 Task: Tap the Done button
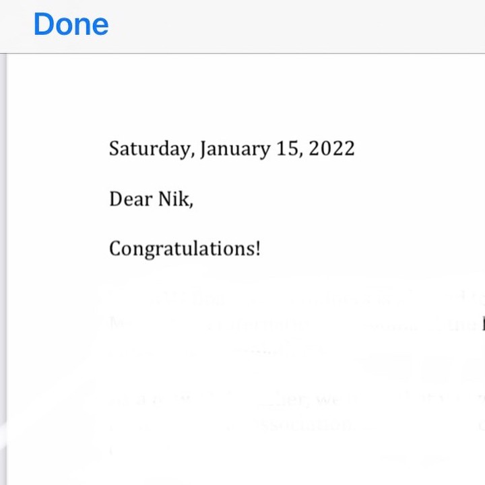coord(71,24)
